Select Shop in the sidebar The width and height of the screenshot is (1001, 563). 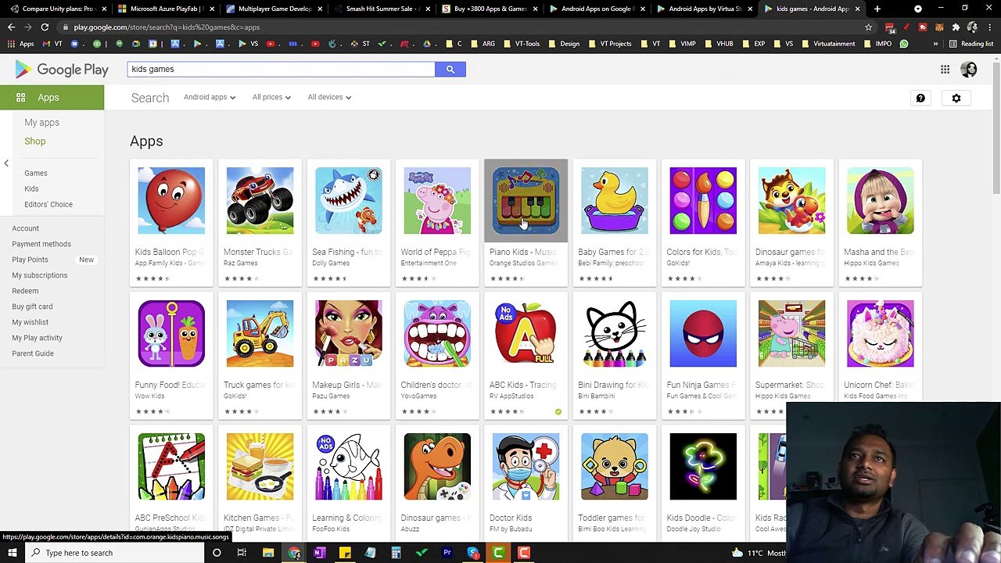34,142
